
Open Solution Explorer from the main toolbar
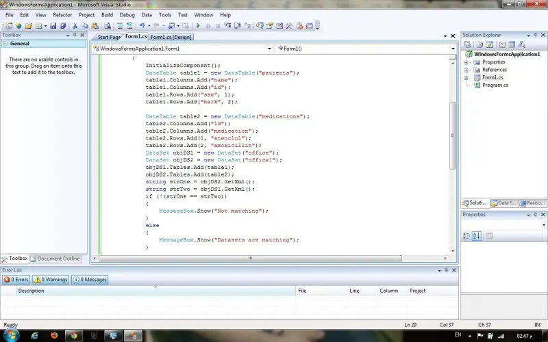coord(260,26)
